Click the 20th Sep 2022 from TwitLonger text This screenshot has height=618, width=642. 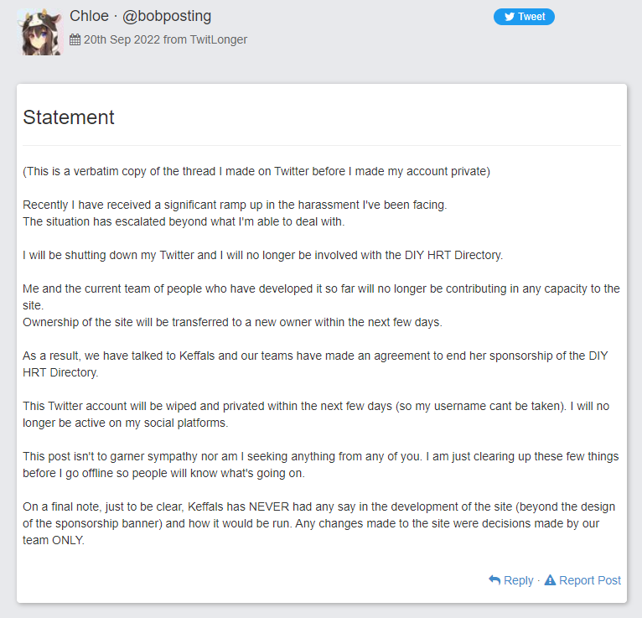(165, 39)
